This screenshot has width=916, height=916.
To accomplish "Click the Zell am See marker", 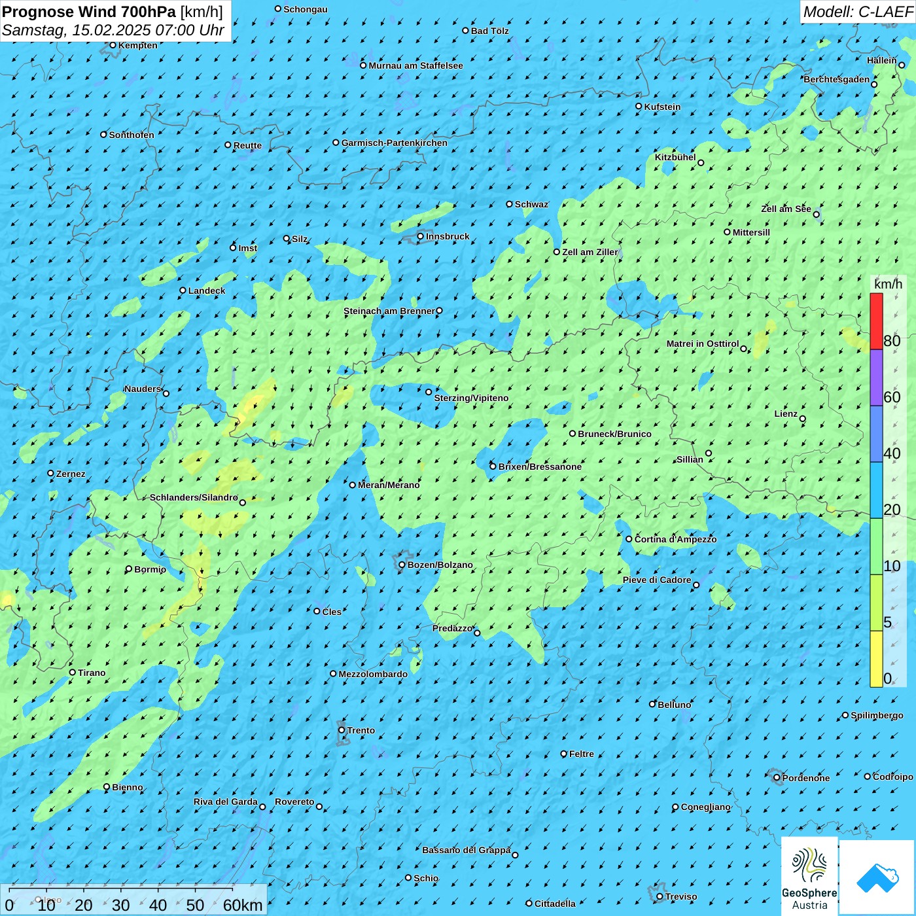I will point(817,215).
